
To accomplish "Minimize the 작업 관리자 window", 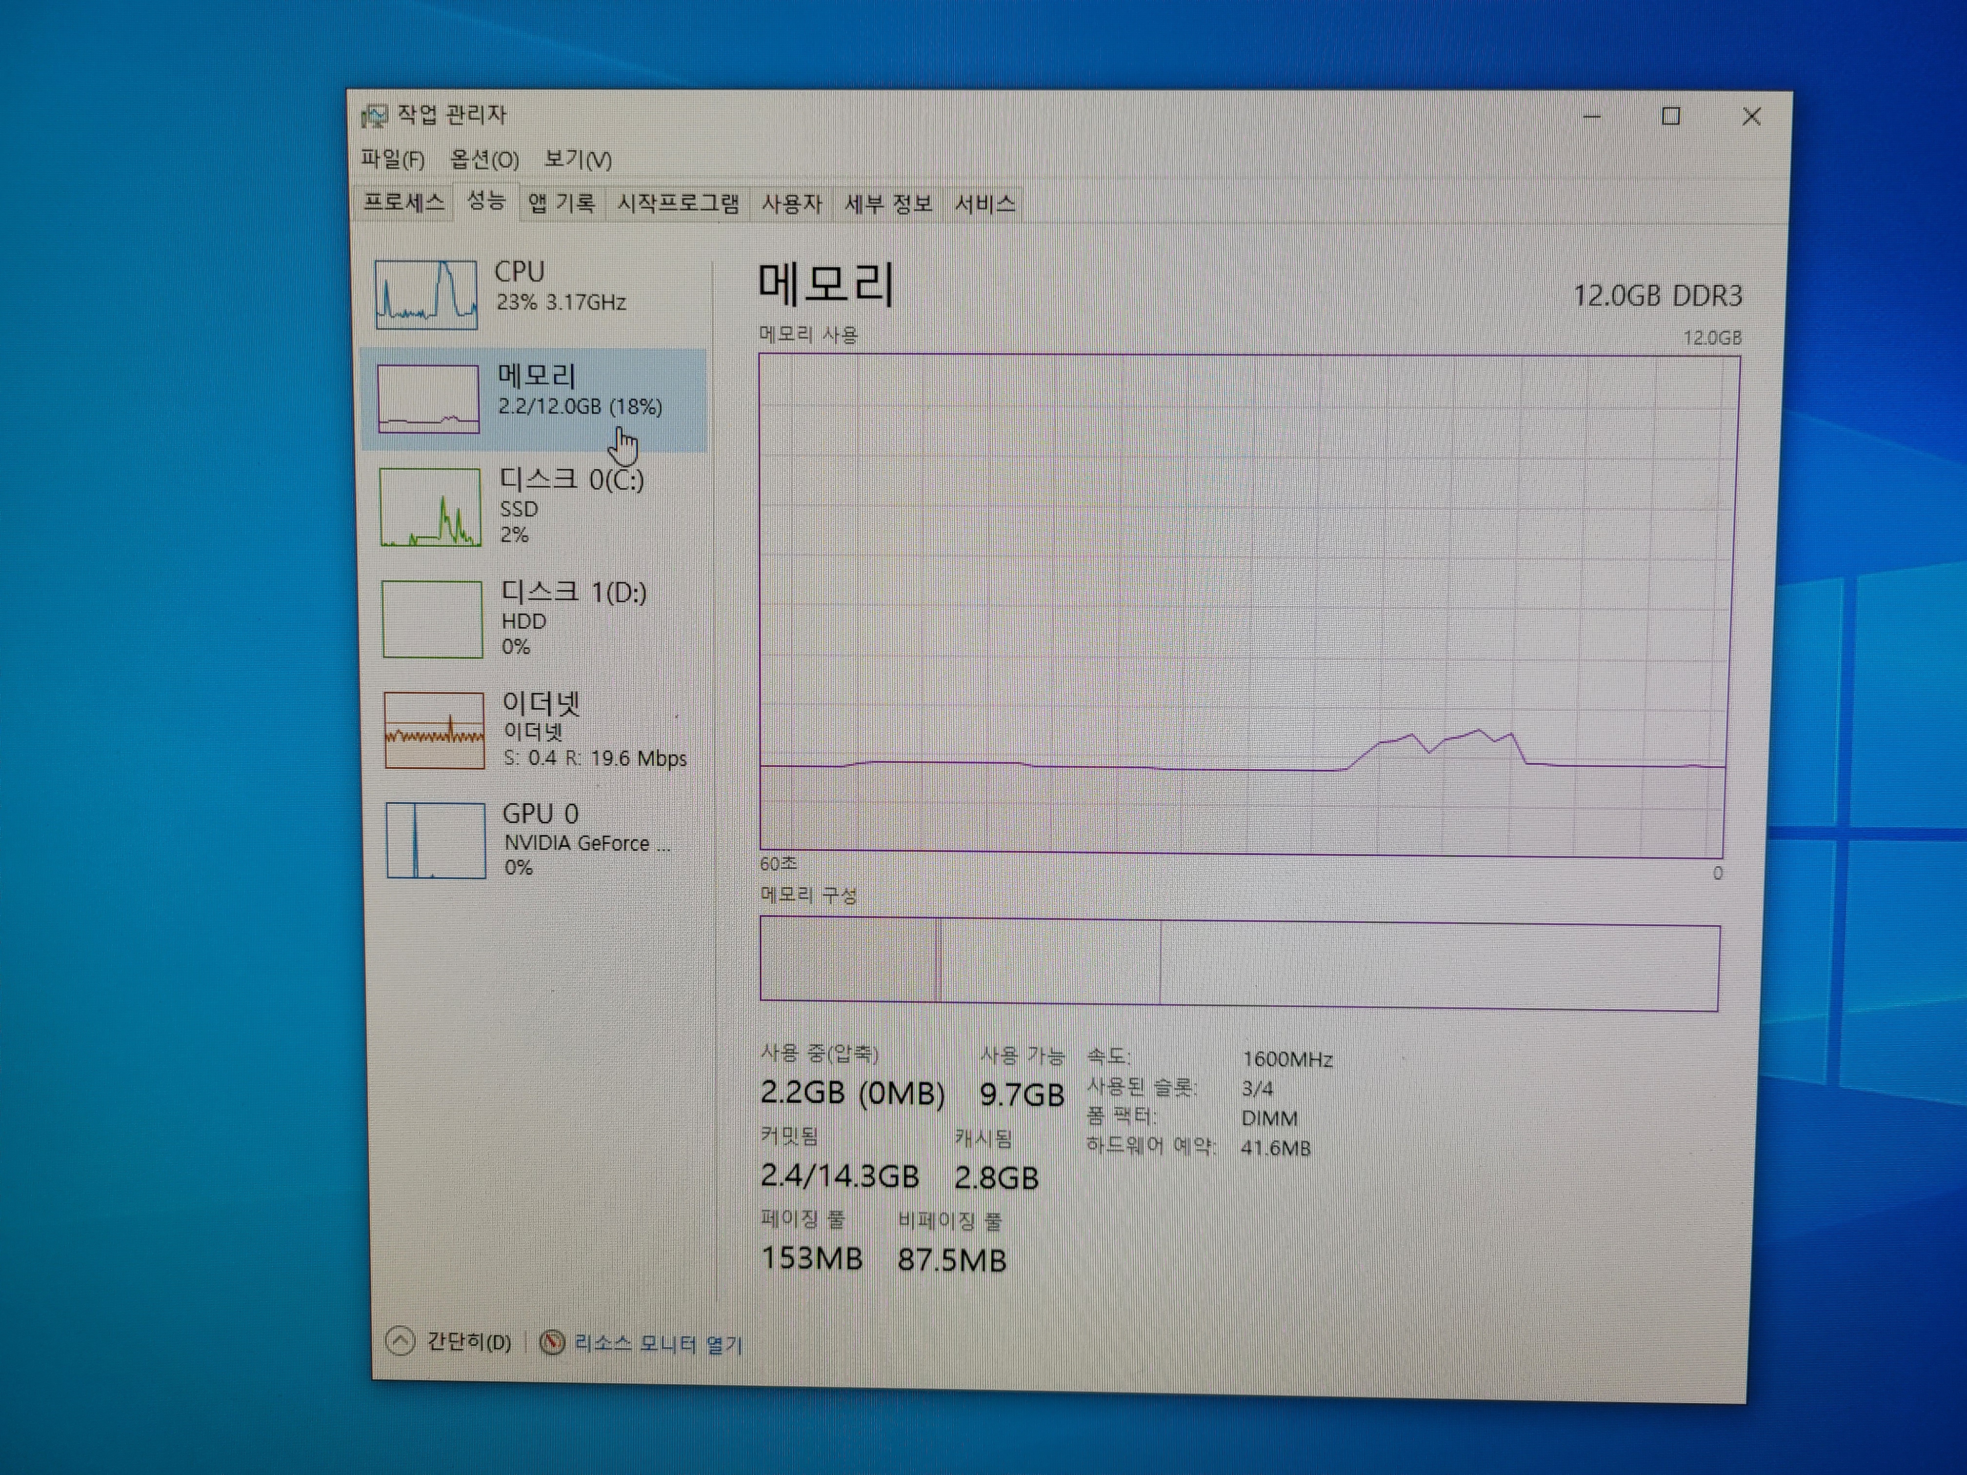I will pyautogui.click(x=1592, y=117).
